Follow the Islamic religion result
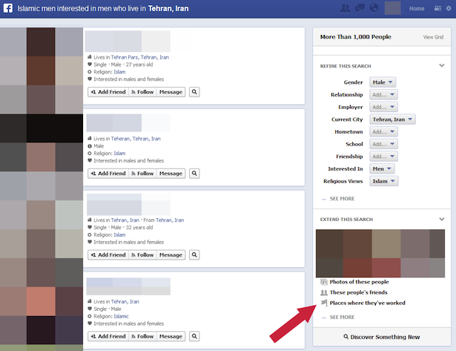456x351 pixels. tap(142, 336)
